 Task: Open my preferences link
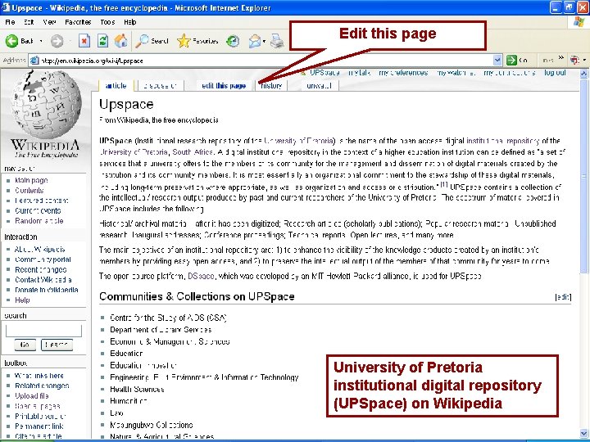click(403, 73)
